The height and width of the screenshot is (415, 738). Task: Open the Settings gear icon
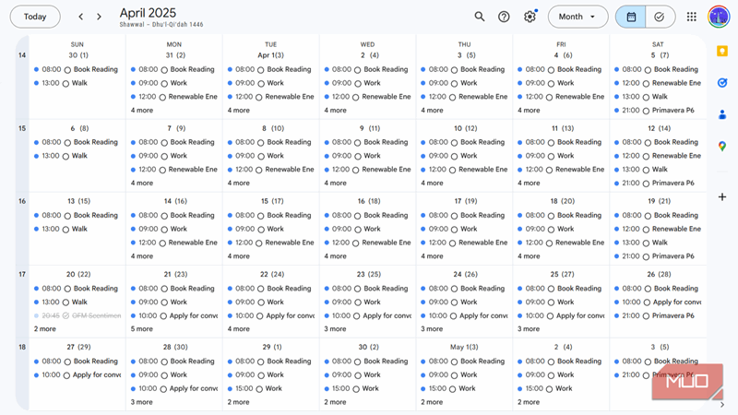coord(530,17)
